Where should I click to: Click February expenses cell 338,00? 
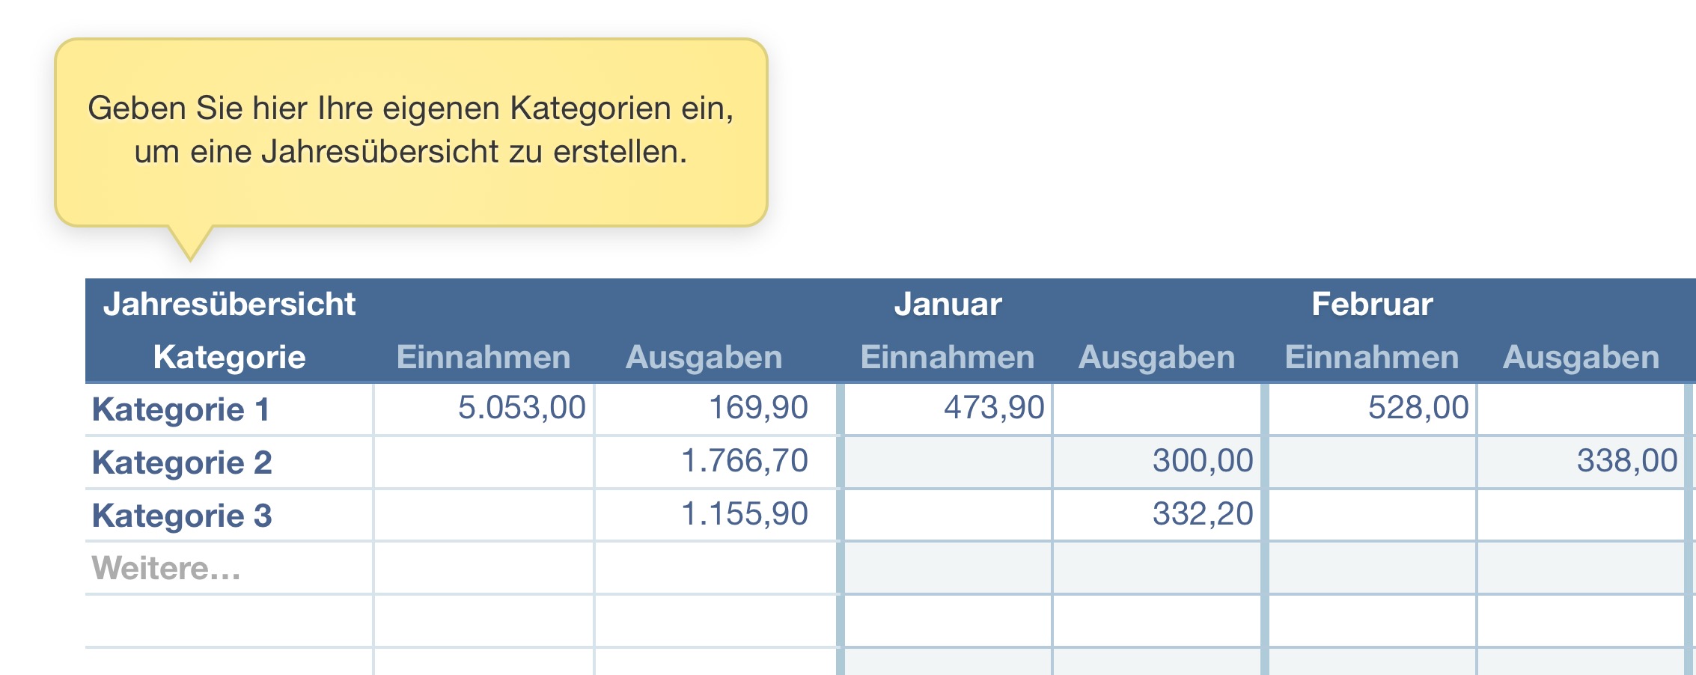coord(1627,461)
